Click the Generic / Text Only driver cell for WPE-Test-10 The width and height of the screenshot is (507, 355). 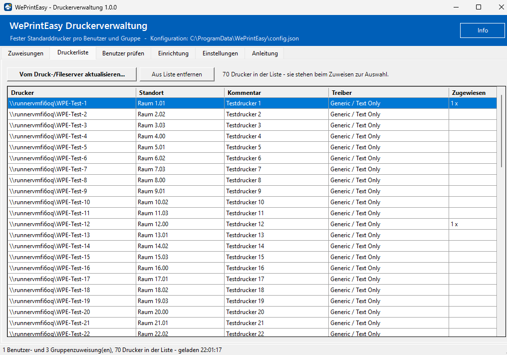(389, 202)
